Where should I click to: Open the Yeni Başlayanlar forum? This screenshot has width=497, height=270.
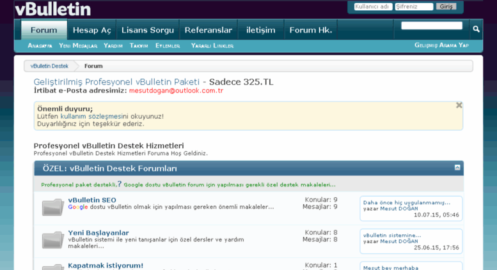click(x=99, y=233)
